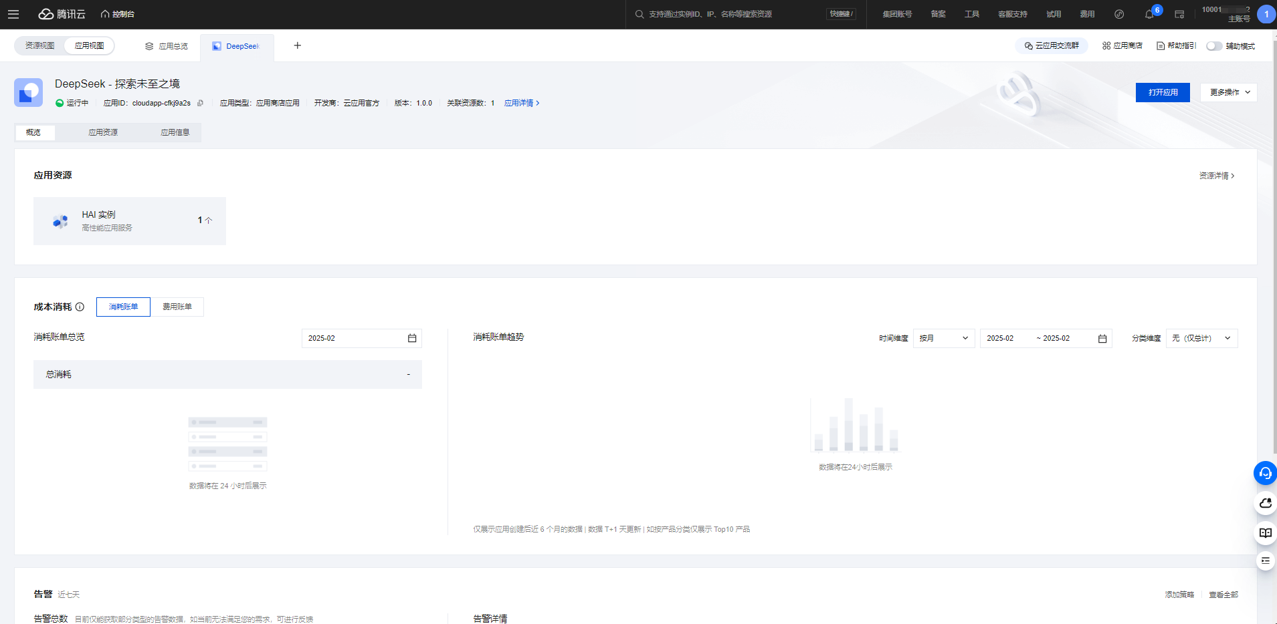
Task: Open 云应用交流群 chat group
Action: (1052, 45)
